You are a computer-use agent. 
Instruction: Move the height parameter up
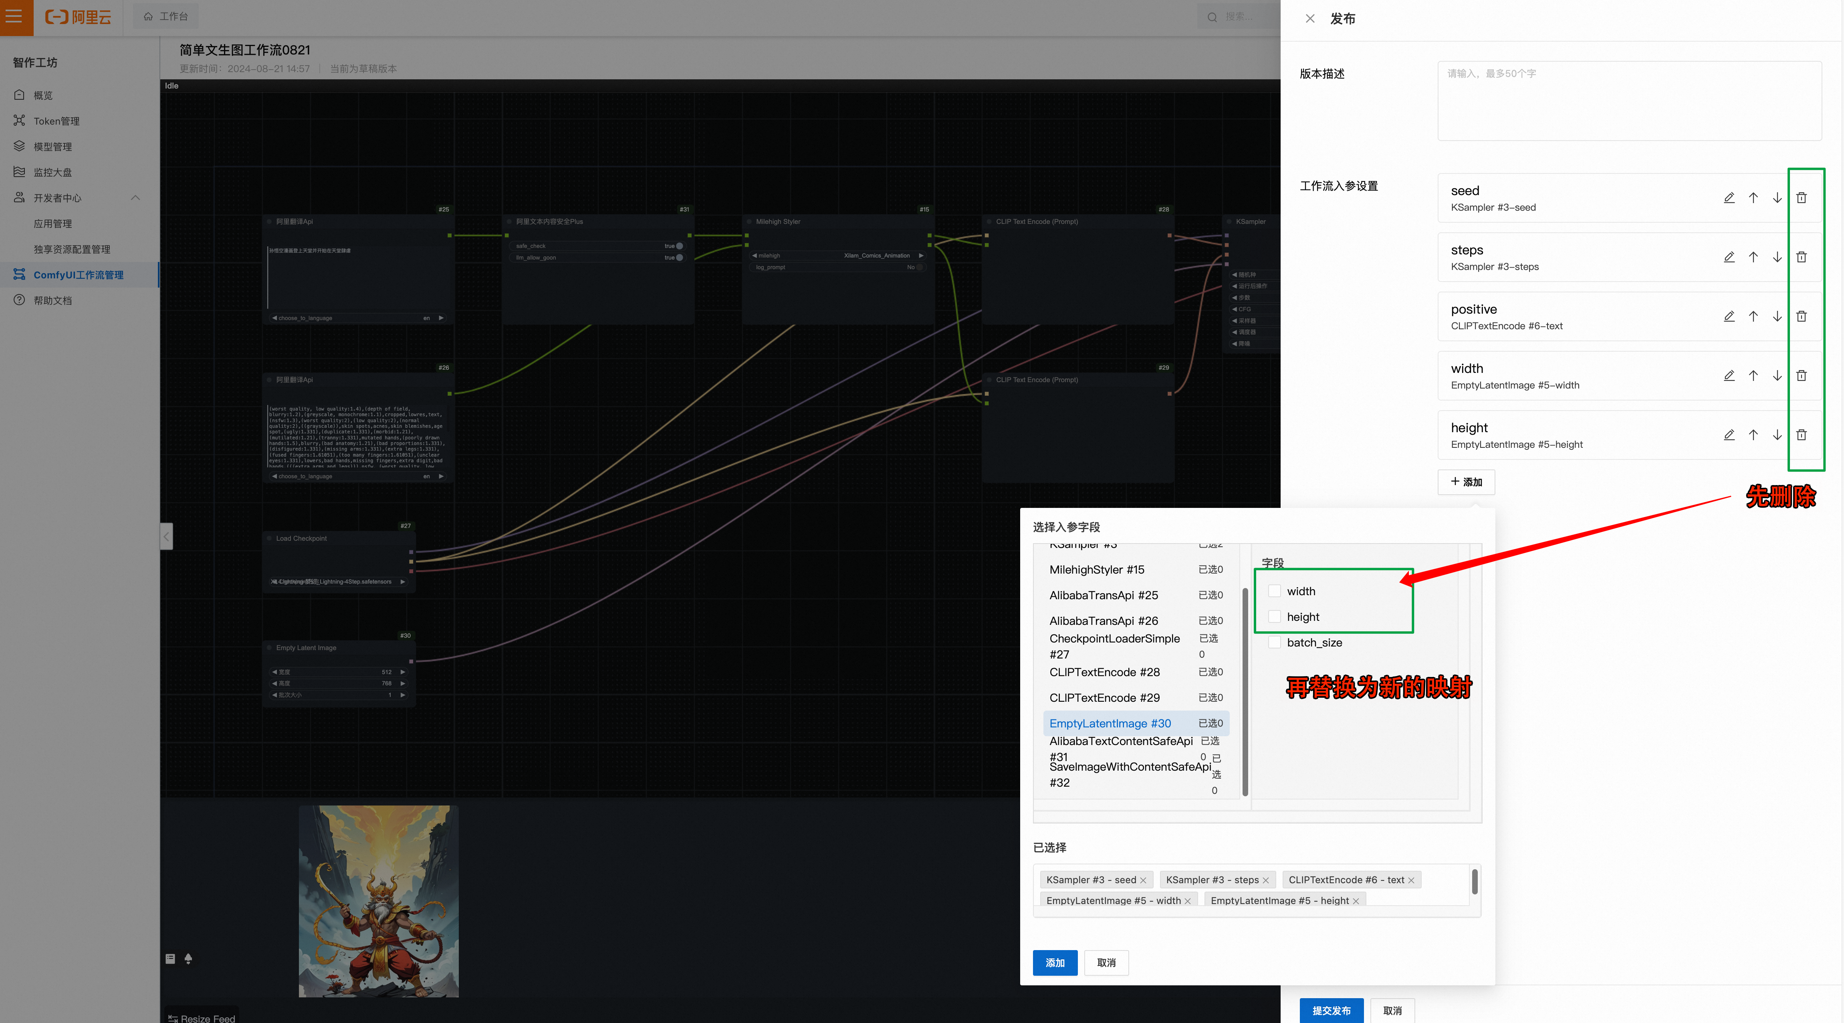[1753, 435]
